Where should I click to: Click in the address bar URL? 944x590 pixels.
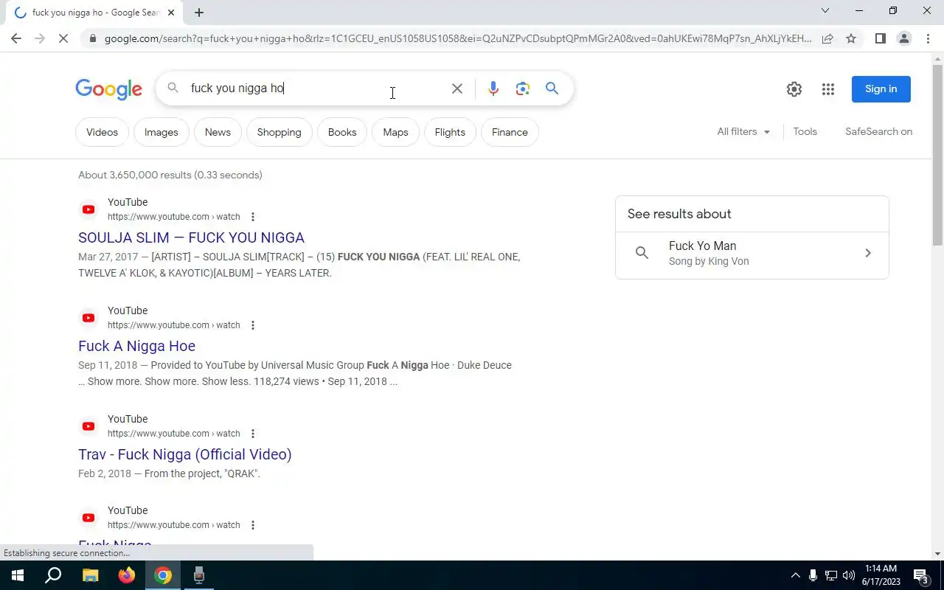[457, 38]
